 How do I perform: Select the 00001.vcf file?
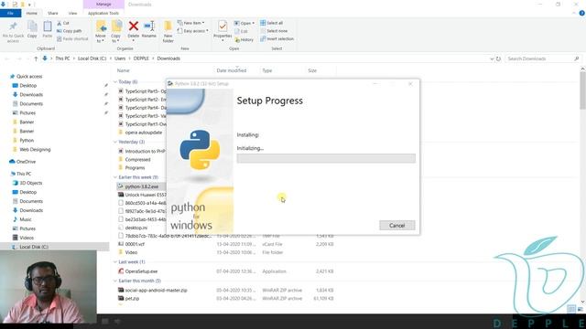(x=135, y=244)
